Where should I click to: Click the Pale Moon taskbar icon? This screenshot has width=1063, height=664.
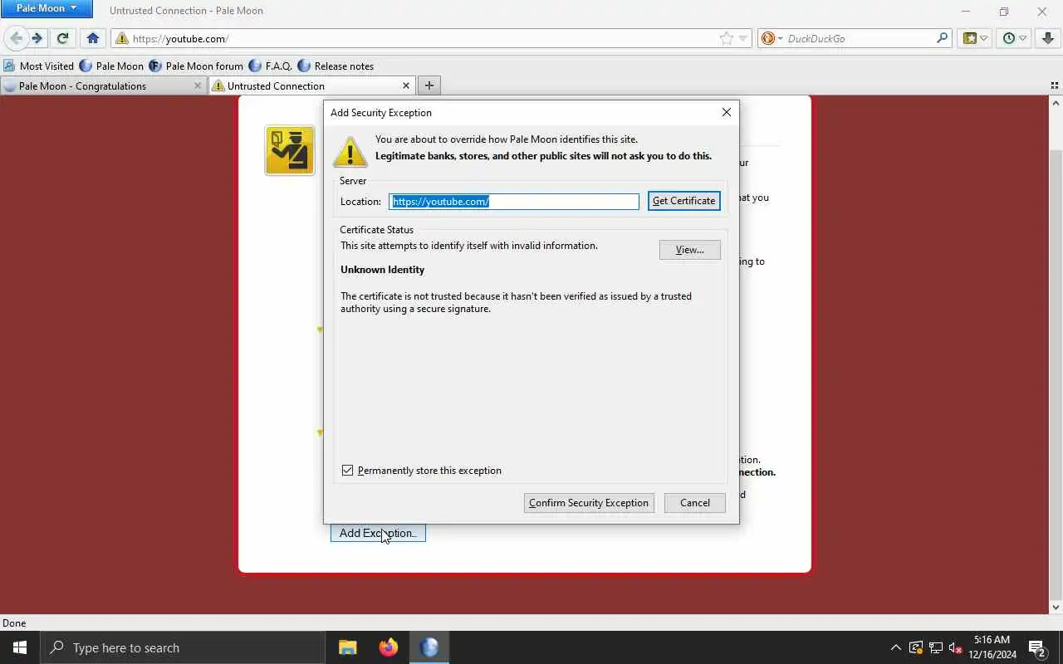coord(429,647)
